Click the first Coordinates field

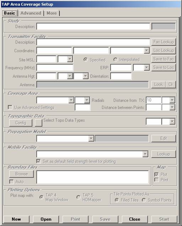54,51
